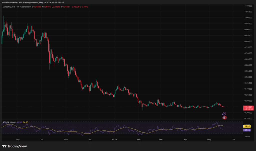Click the Sep label on time axis
This screenshot has height=151, width=256.
(x=18, y=139)
